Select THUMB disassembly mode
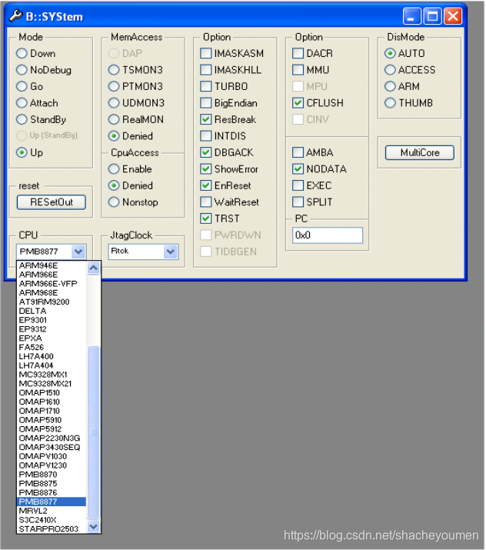Viewport: 486px width, 550px height. click(390, 103)
